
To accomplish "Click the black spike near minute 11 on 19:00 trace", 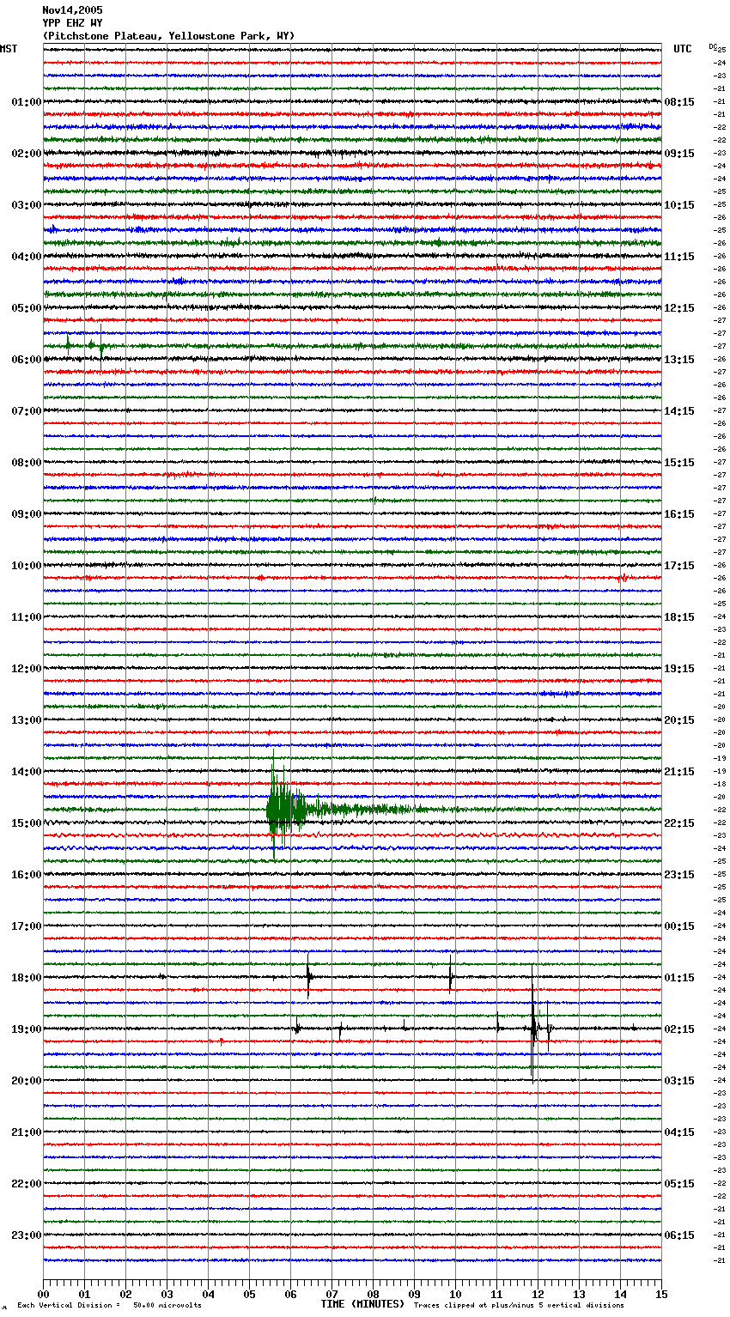I will click(x=497, y=1023).
